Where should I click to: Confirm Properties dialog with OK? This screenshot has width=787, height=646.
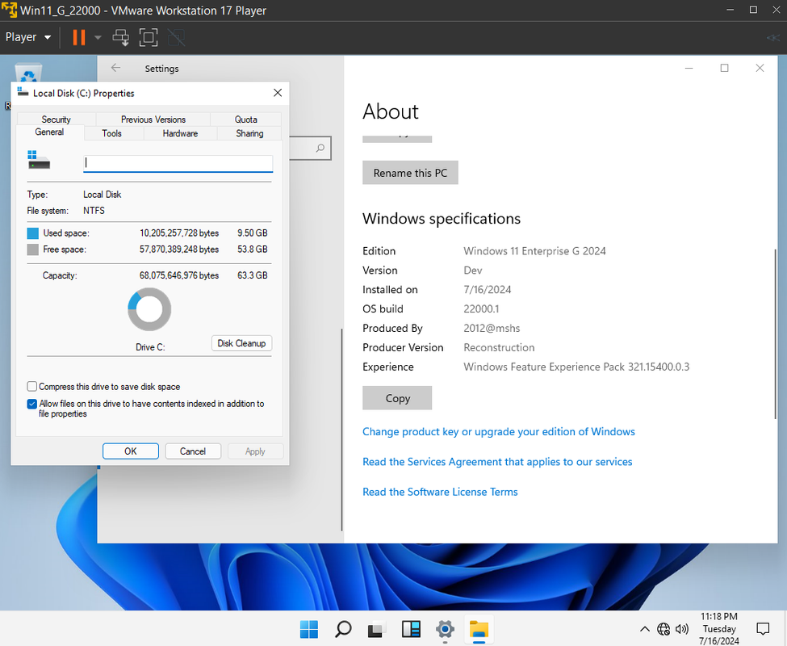[x=131, y=451]
